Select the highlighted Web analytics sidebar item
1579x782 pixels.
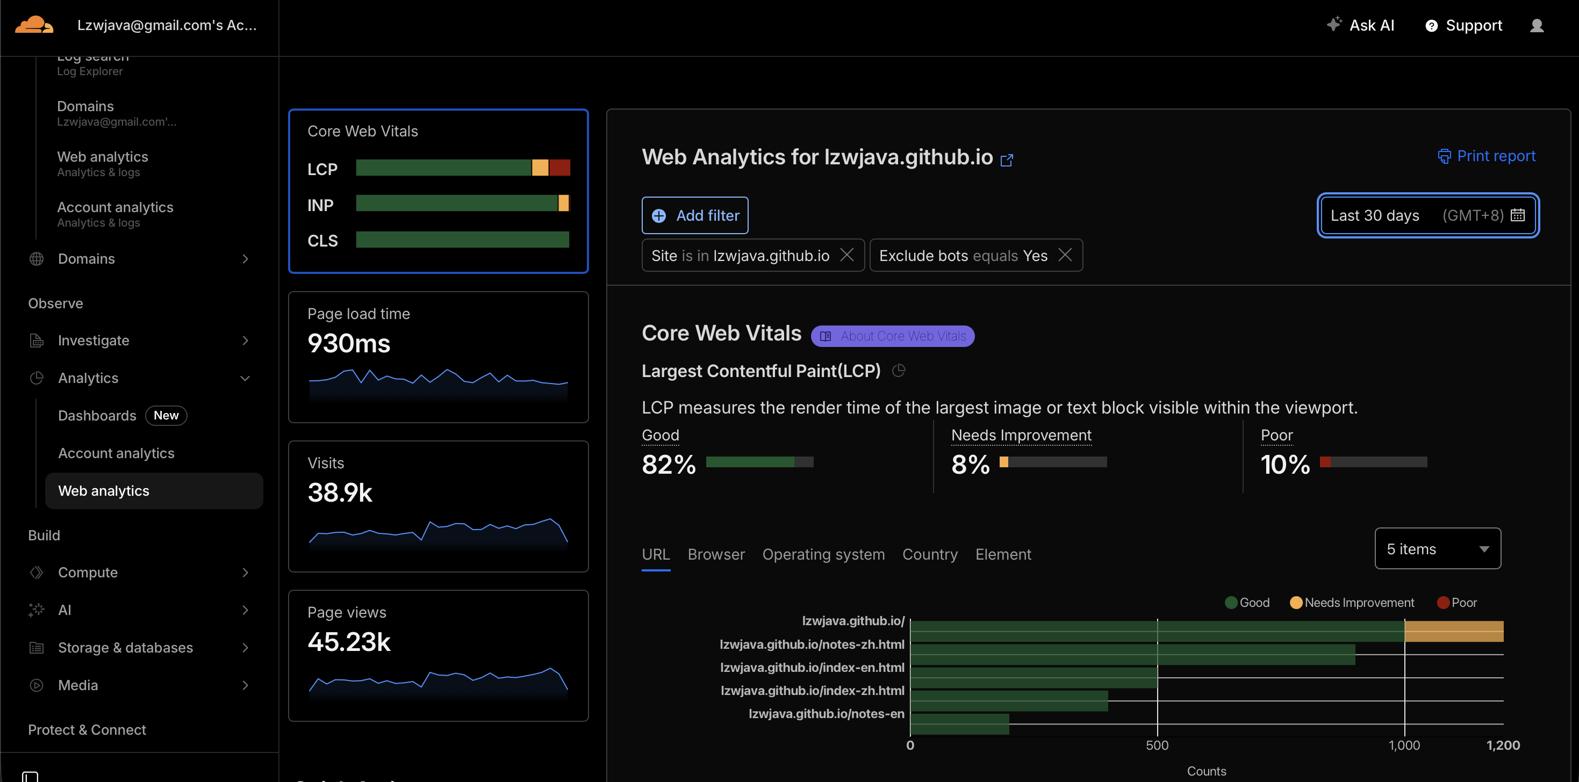tap(154, 490)
